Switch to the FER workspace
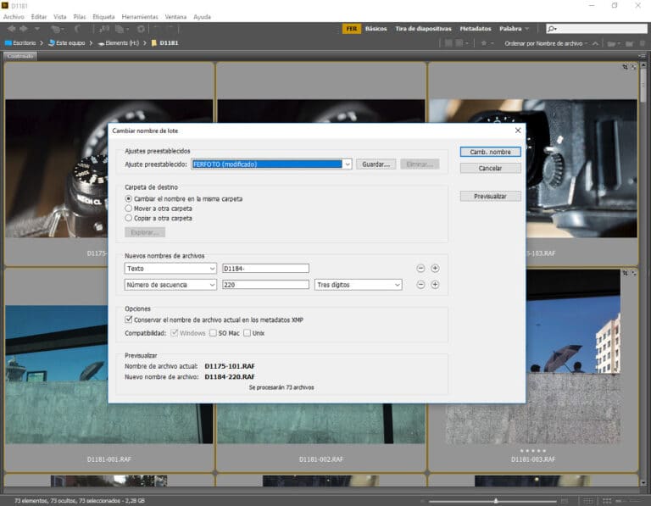The width and height of the screenshot is (651, 506). (x=351, y=29)
